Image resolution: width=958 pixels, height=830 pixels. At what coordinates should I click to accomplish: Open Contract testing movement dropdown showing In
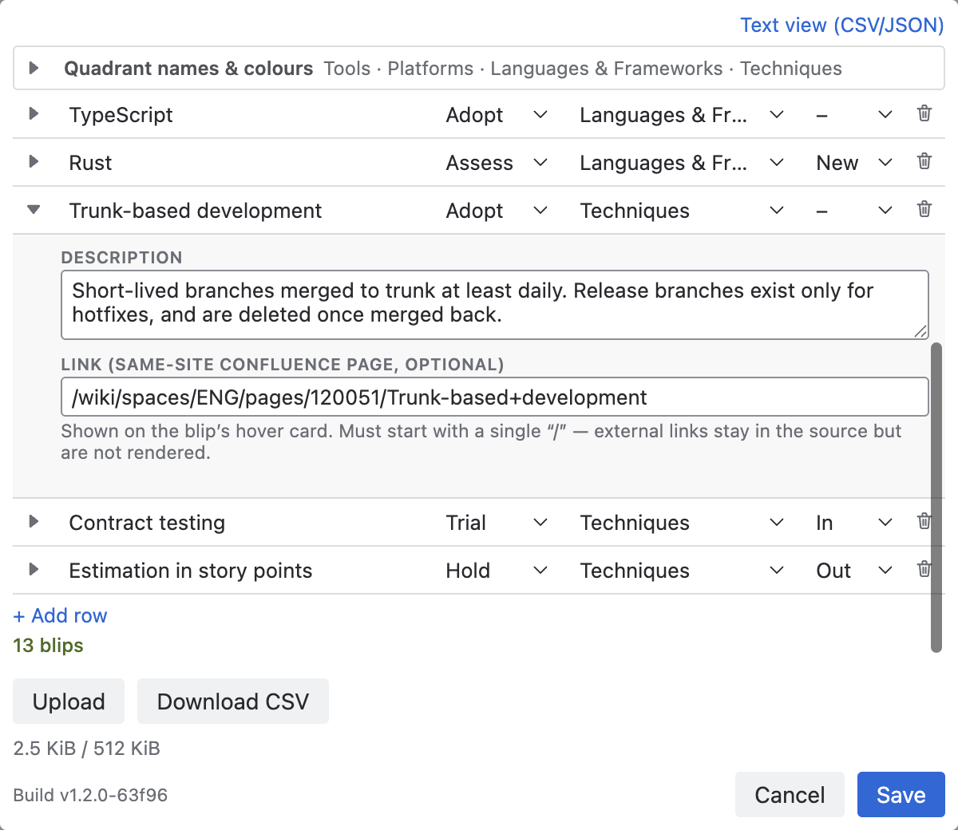(x=854, y=523)
